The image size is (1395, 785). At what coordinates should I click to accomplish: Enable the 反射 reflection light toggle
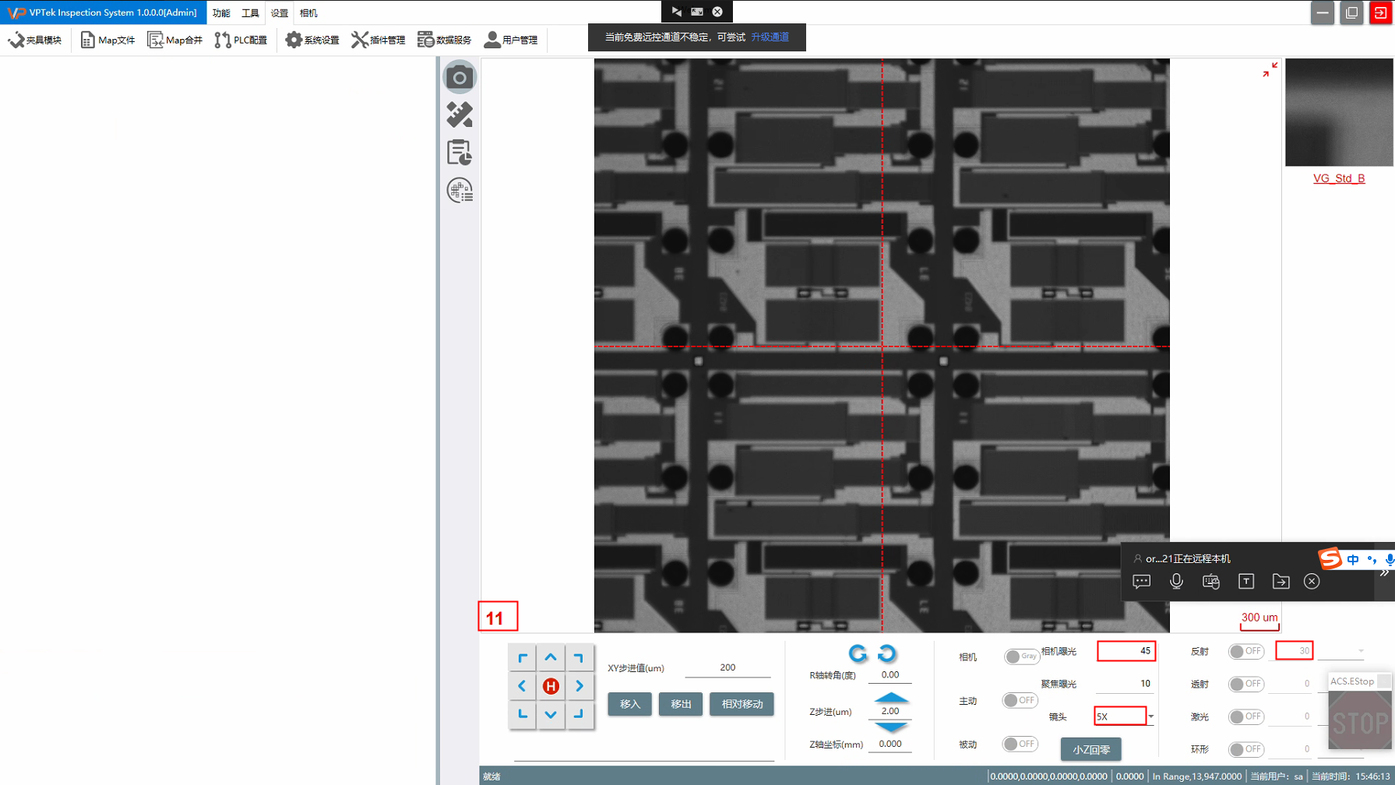click(1245, 651)
